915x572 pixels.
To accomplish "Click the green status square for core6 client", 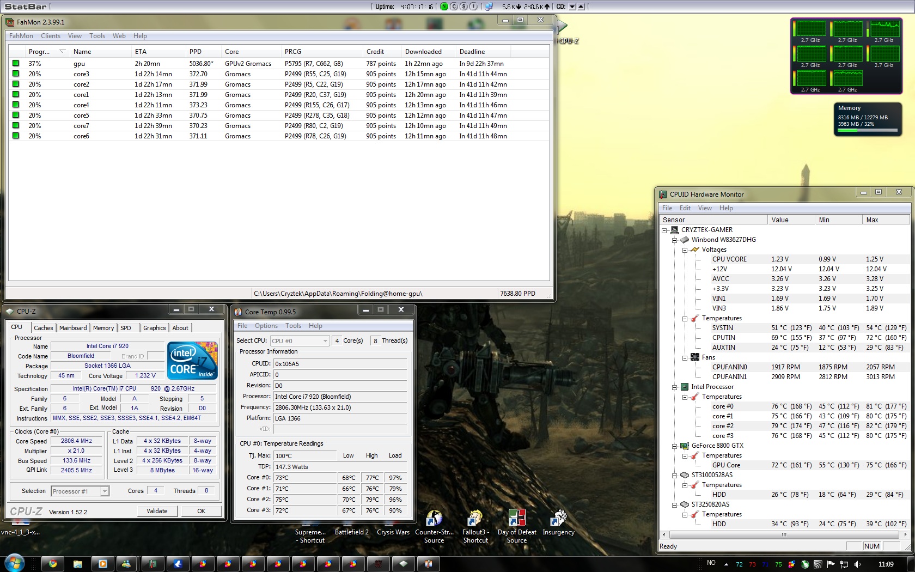I will click(16, 136).
